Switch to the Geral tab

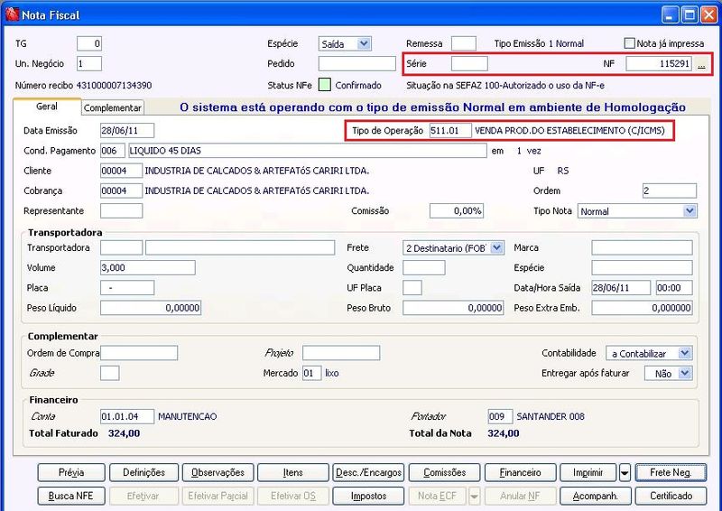point(47,107)
